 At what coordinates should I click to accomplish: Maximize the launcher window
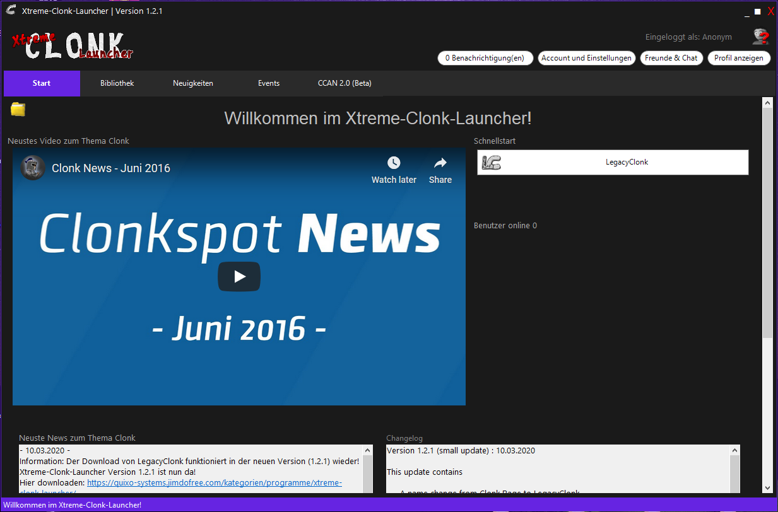pos(758,11)
